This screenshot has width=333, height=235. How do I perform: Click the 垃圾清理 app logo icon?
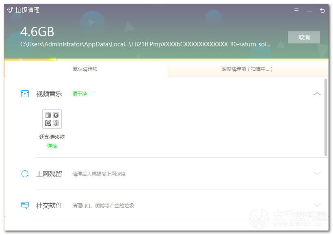[x=10, y=10]
